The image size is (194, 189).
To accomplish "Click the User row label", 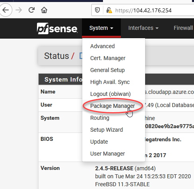I will click(46, 105).
